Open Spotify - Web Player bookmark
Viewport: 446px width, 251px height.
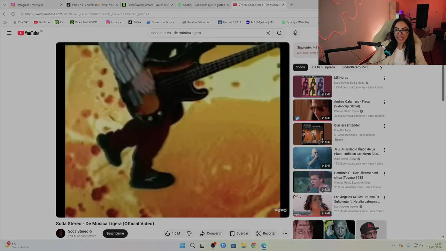(x=297, y=22)
